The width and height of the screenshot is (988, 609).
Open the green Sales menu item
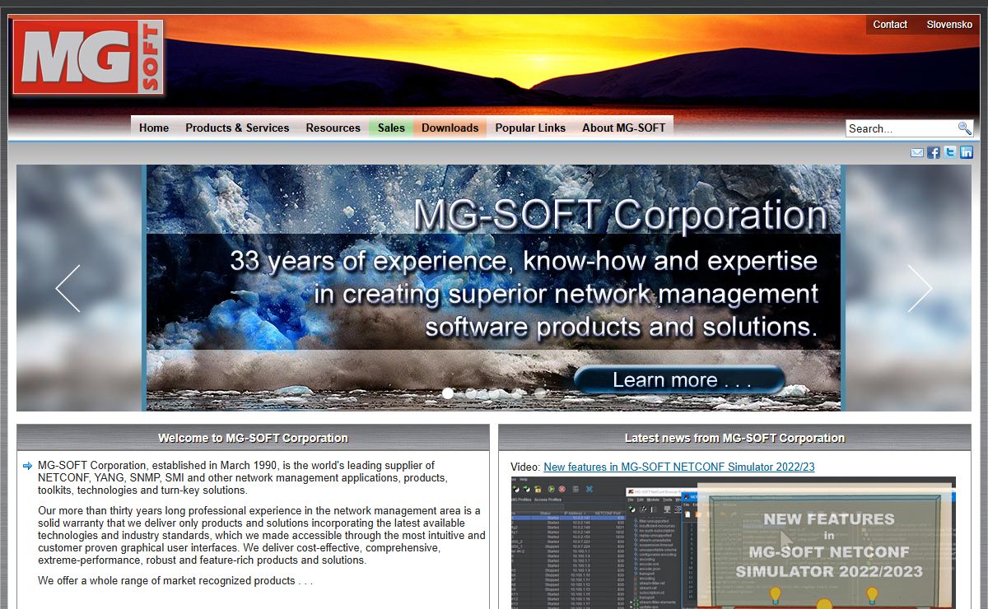[391, 128]
